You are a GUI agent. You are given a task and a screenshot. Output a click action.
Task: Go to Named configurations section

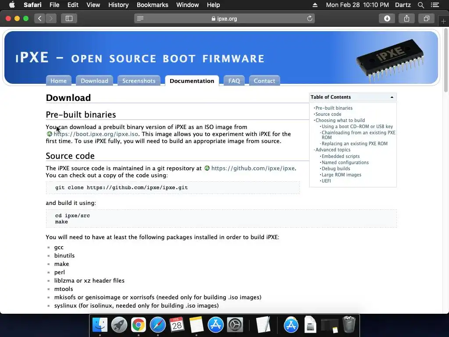point(345,162)
